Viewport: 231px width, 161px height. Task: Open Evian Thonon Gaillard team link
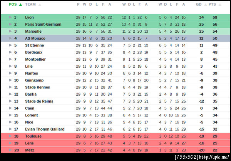45,129
